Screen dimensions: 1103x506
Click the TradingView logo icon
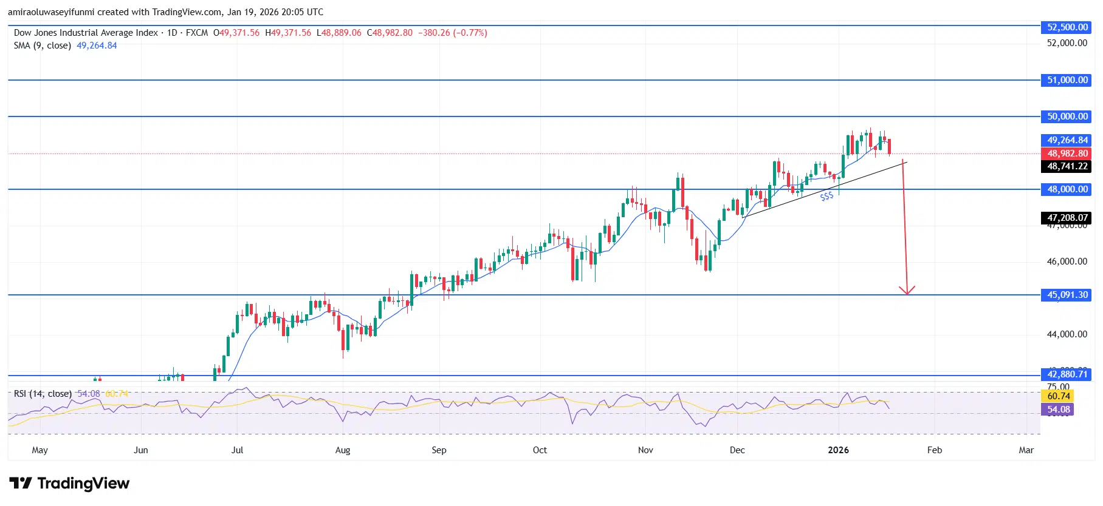21,484
